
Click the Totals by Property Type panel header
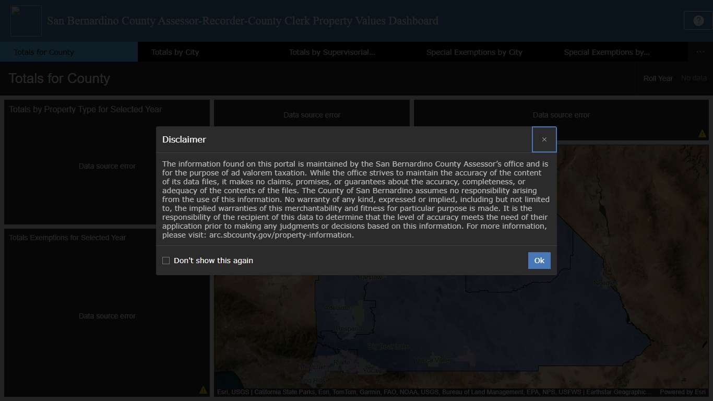coord(85,109)
